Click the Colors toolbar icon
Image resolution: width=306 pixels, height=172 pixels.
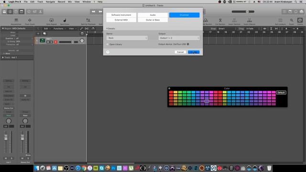tap(300, 20)
